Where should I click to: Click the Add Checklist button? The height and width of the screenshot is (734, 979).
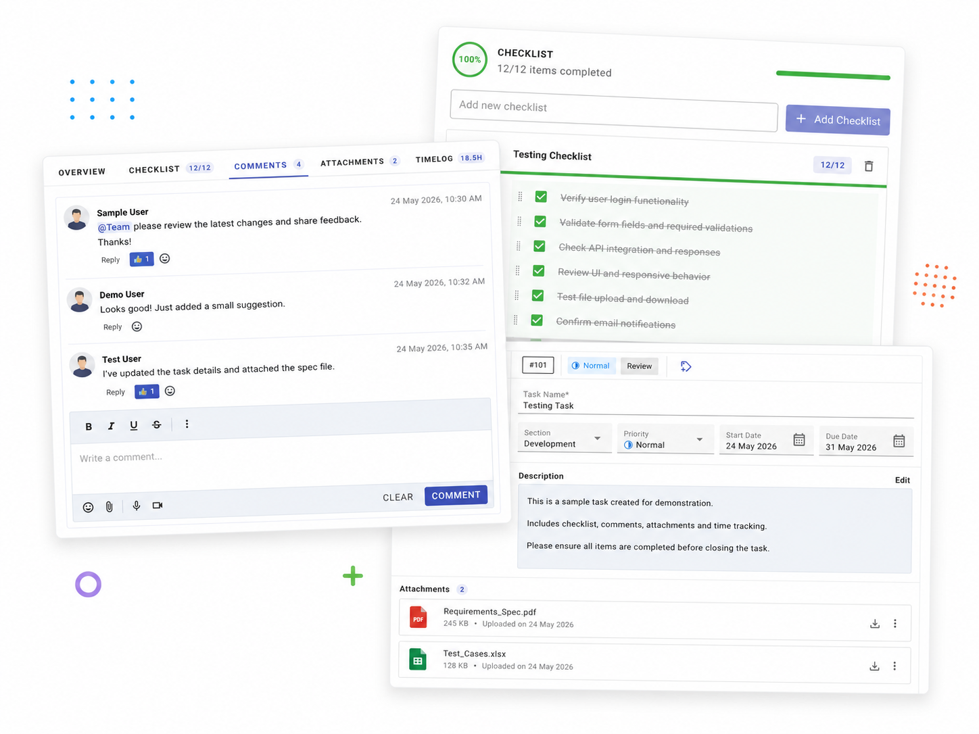click(x=838, y=120)
